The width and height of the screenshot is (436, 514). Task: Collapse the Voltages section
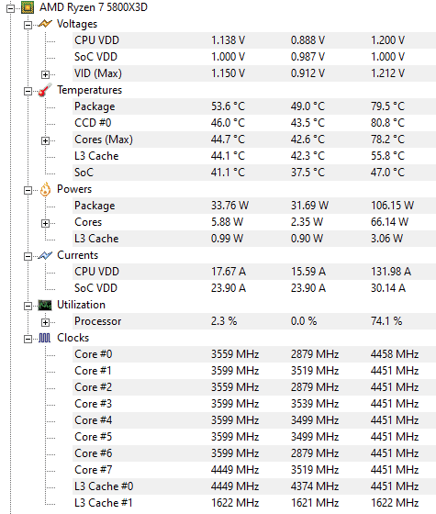28,26
